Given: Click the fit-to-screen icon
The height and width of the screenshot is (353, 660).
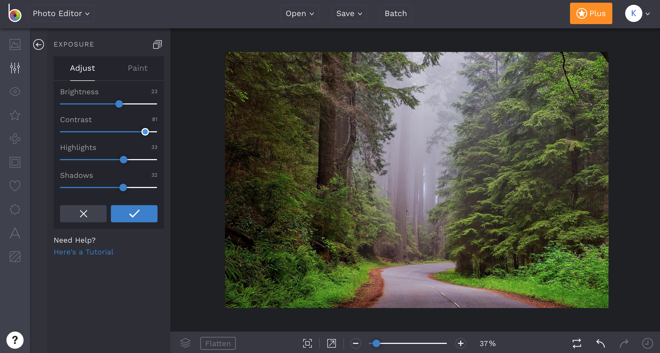Looking at the screenshot, I should pos(307,343).
